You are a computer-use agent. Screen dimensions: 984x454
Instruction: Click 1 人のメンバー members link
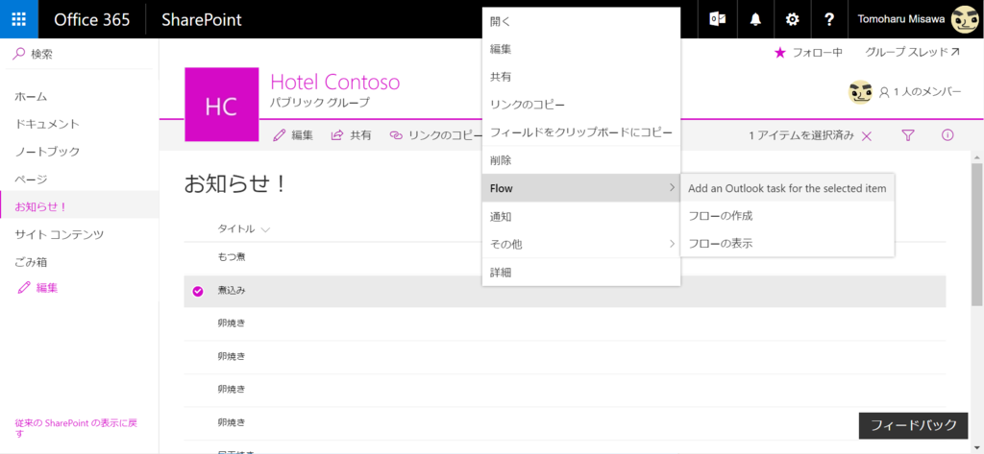[x=921, y=92]
